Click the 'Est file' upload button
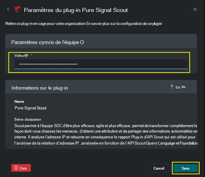Viewport: 205px width, 177px height. (177, 87)
